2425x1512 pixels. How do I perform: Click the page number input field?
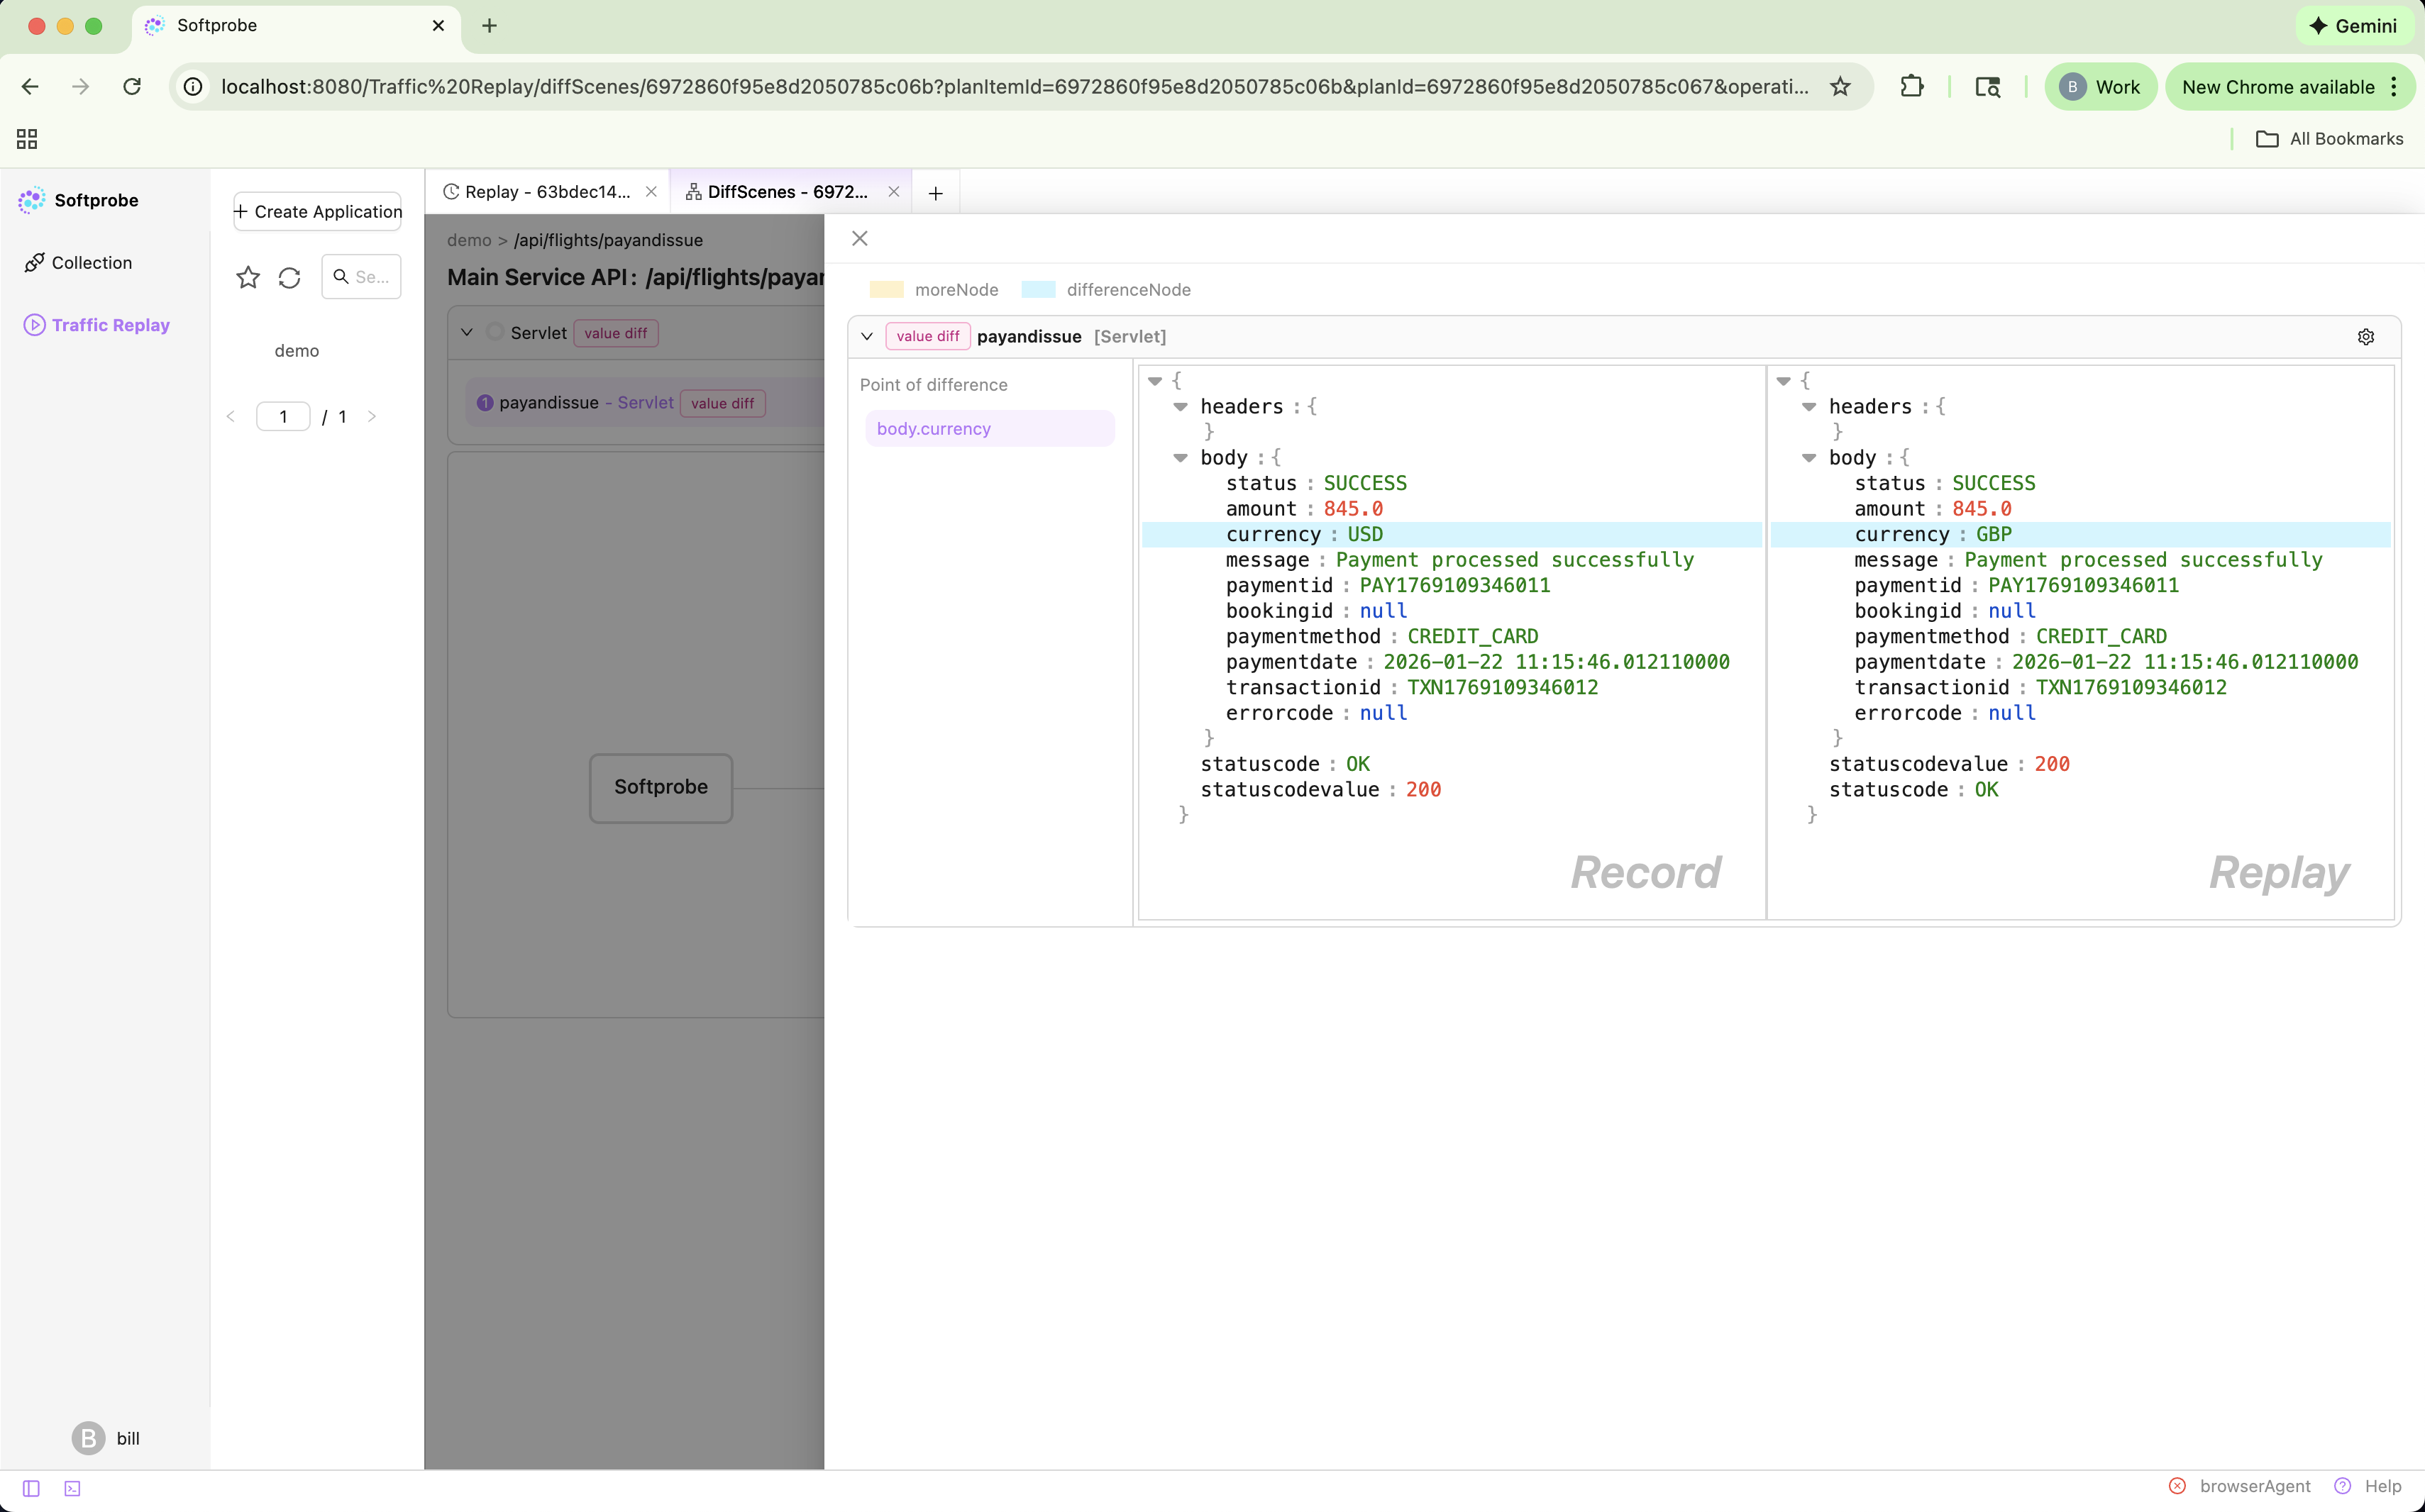[x=283, y=417]
